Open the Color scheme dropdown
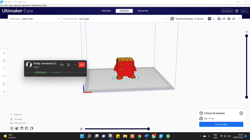 [114, 19]
